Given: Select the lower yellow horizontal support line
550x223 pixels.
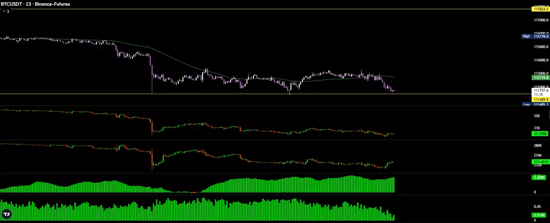Looking at the screenshot, I should (229, 94).
